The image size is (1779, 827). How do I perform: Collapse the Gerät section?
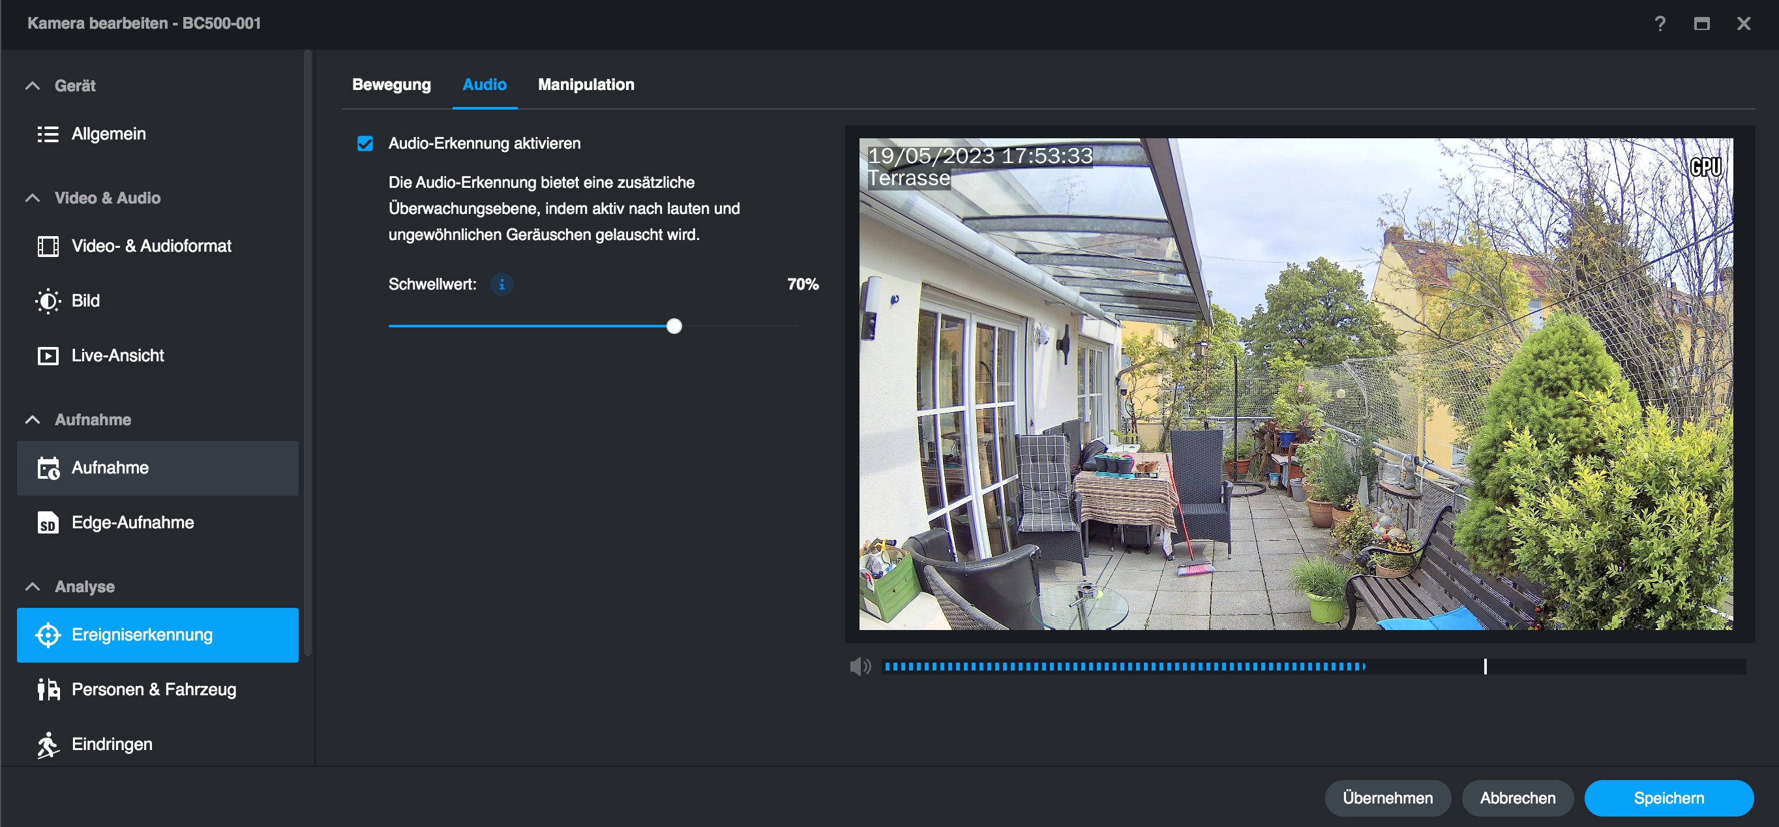(33, 85)
